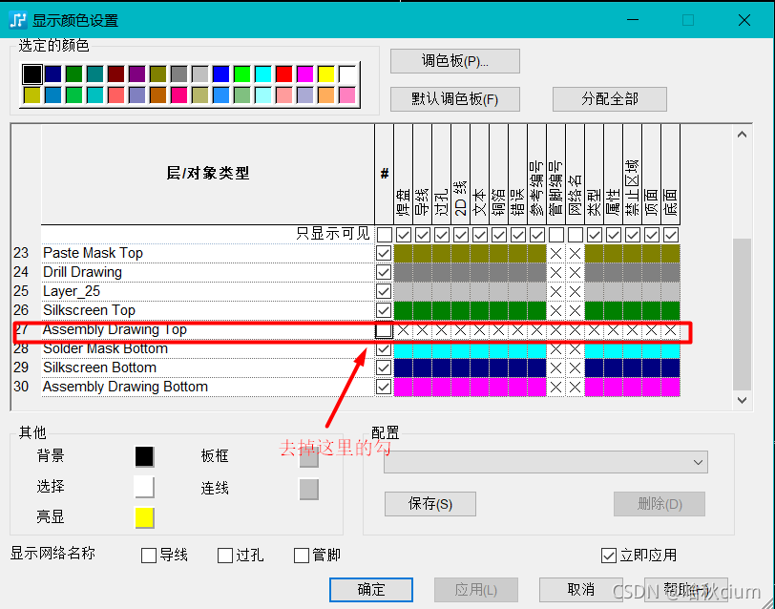
Task: Confirm settings with the 确定 button
Action: coord(371,590)
